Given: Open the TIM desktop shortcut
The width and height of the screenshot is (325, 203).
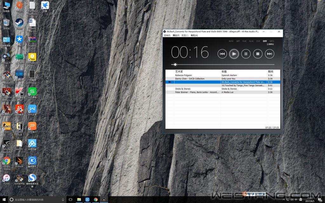Looking at the screenshot, I should (19, 41).
